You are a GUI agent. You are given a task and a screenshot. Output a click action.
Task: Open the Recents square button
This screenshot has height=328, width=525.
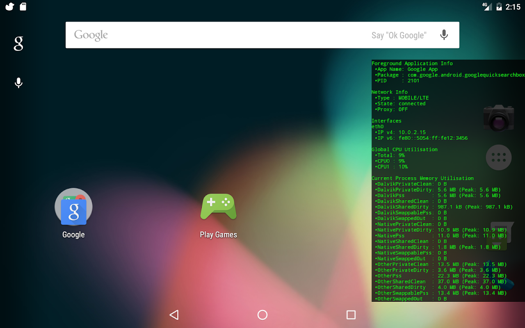[351, 314]
